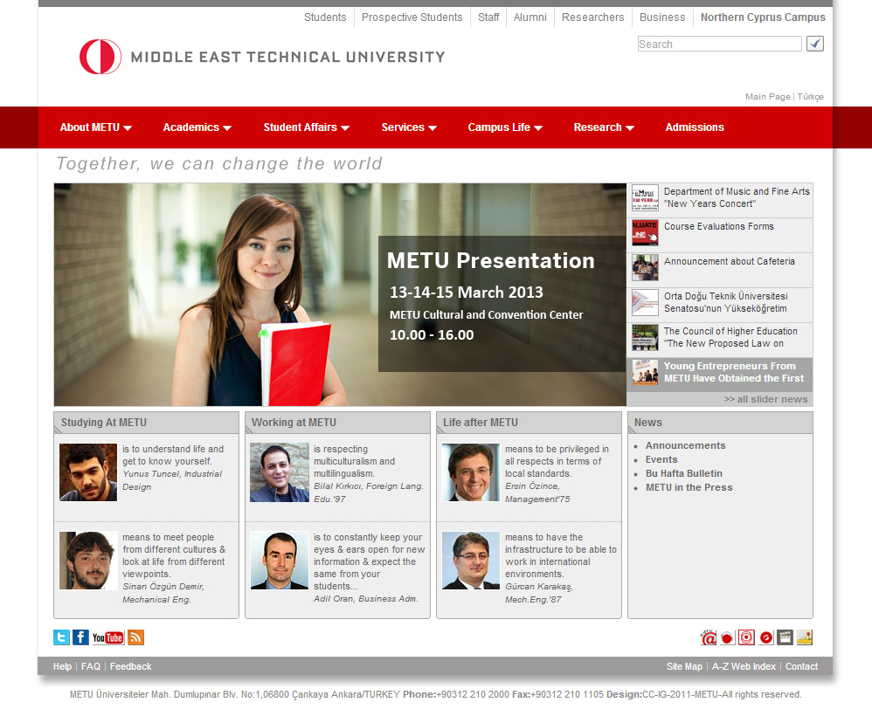Click the METU red circle logo
This screenshot has height=723, width=872.
(100, 57)
